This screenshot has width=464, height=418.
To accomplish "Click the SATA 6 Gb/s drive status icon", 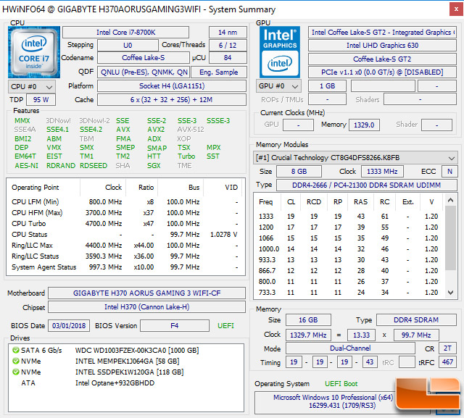I will coord(16,351).
